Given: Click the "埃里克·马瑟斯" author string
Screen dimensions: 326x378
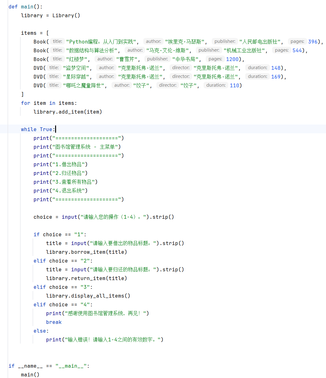Looking at the screenshot, I should (185, 42).
